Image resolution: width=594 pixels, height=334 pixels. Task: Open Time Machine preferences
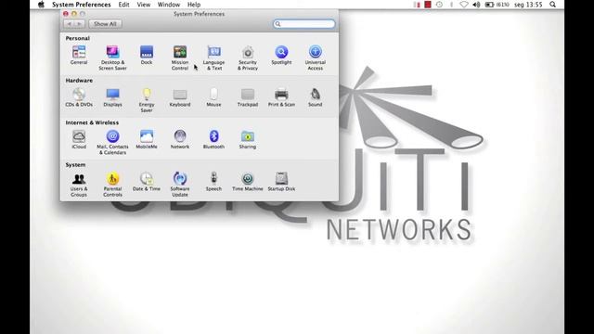[248, 182]
